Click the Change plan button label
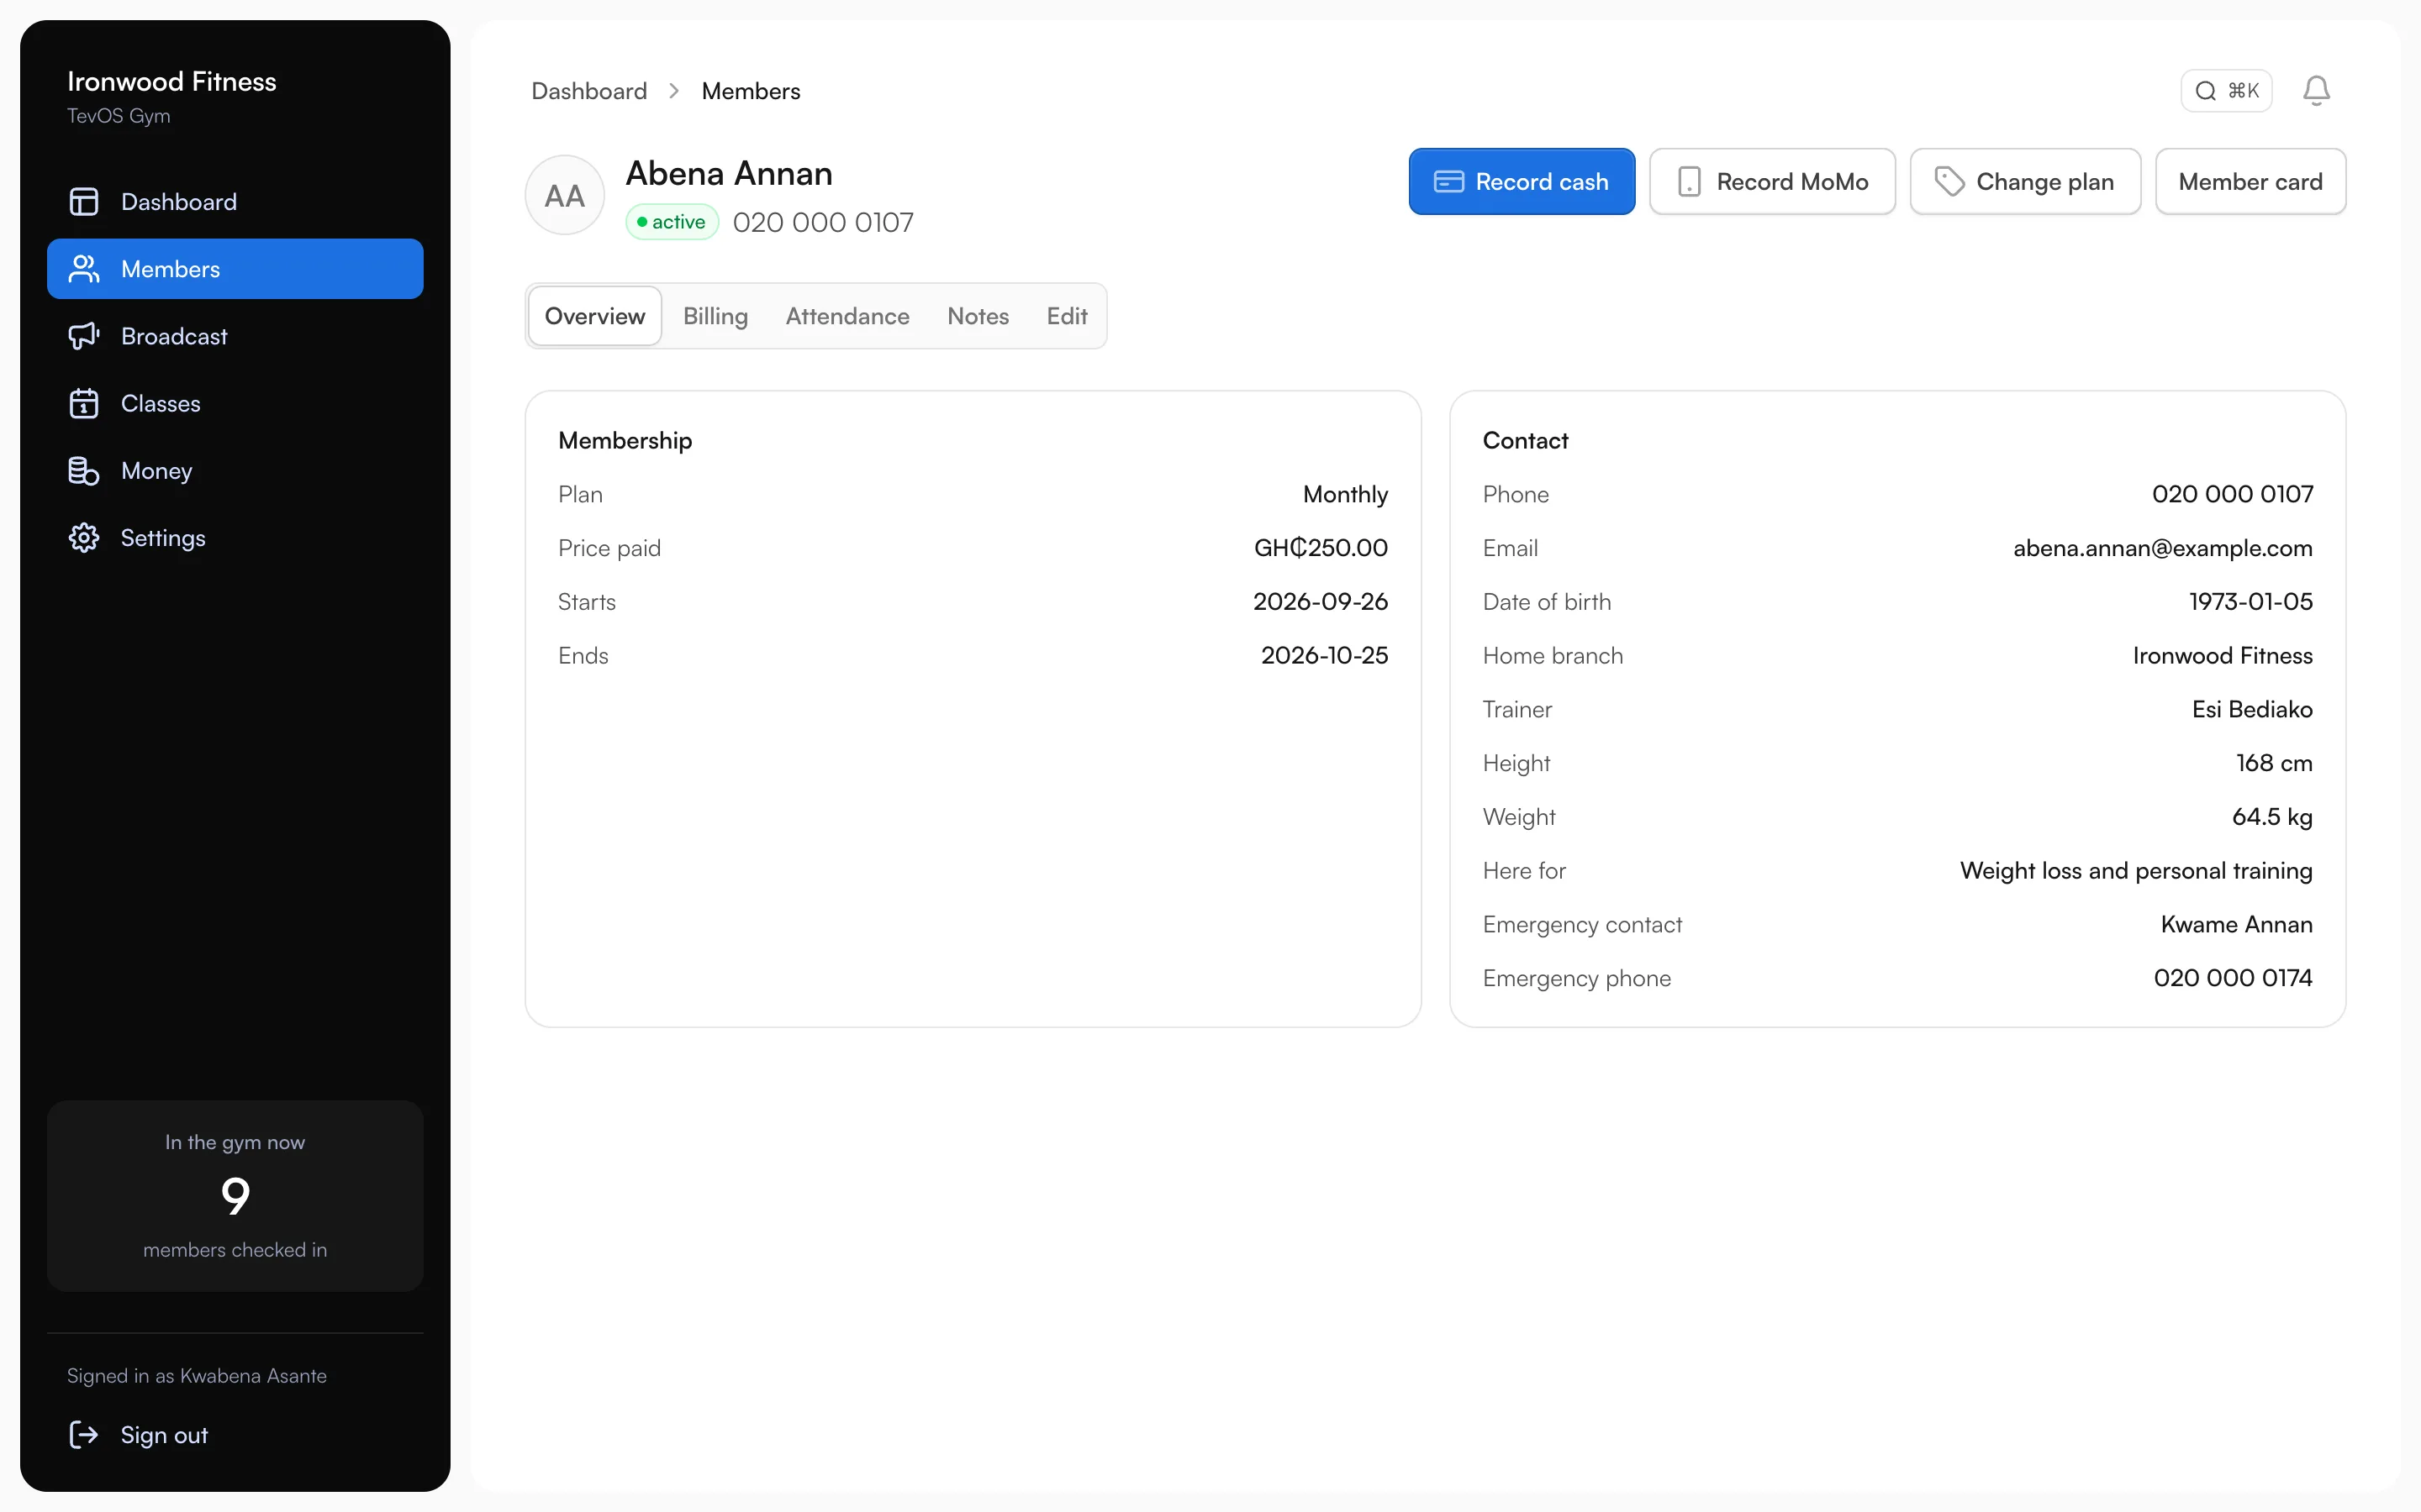The width and height of the screenshot is (2421, 1512). pyautogui.click(x=2045, y=182)
